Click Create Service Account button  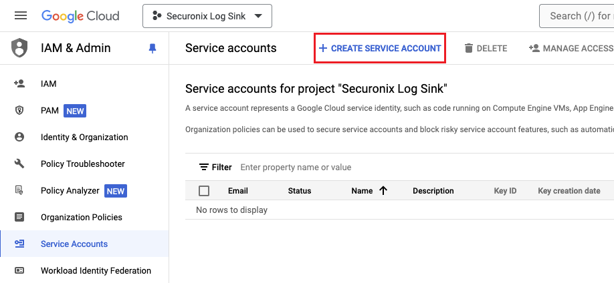[x=380, y=48]
